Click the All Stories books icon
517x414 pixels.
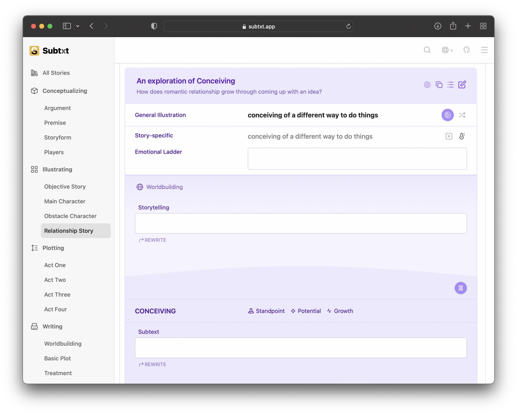(34, 73)
